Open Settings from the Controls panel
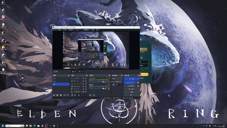The width and height of the screenshot is (227, 128). coord(131,92)
